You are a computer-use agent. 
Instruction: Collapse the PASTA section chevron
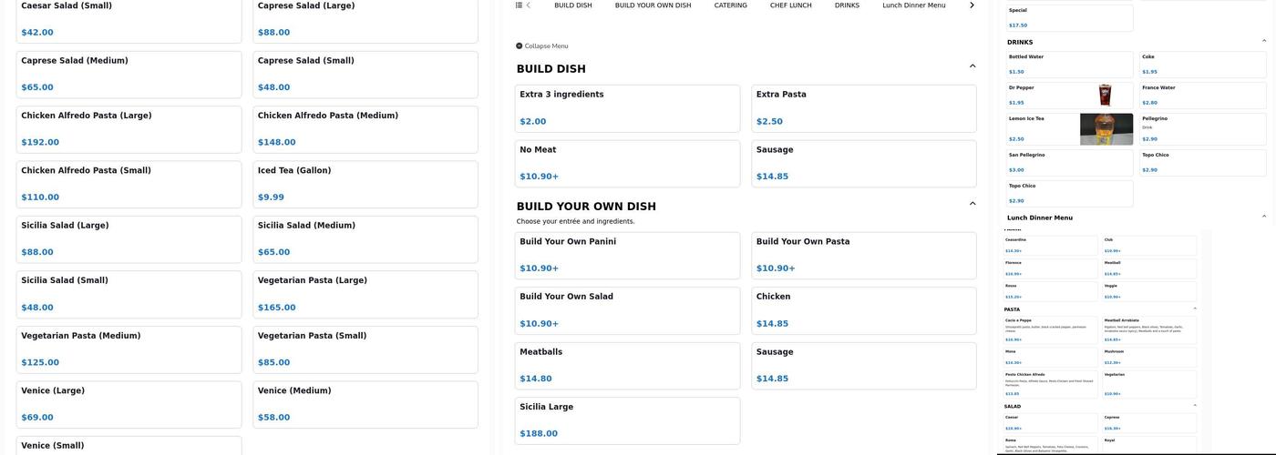tap(1194, 309)
